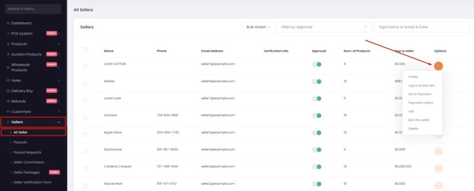The image size is (474, 191).
Task: Expand the Customers submenu
Action: tap(58, 112)
